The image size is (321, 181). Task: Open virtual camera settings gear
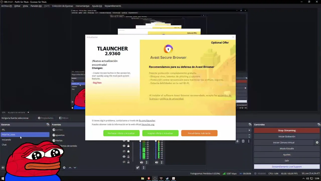pyautogui.click(x=317, y=143)
